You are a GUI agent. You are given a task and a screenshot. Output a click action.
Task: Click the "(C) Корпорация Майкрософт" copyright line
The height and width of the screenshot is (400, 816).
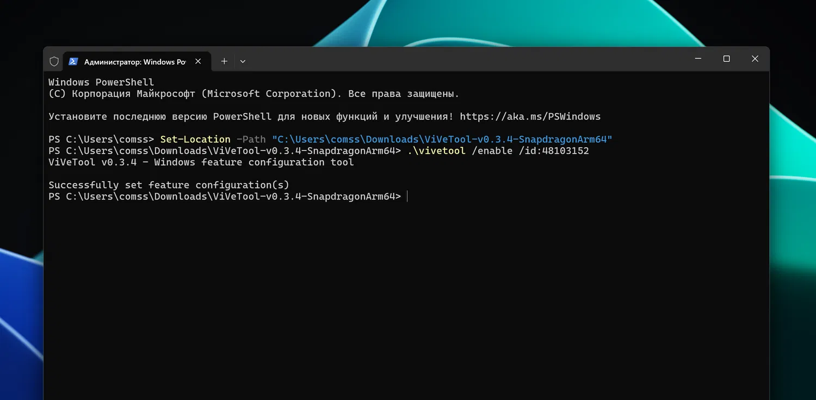[254, 93]
